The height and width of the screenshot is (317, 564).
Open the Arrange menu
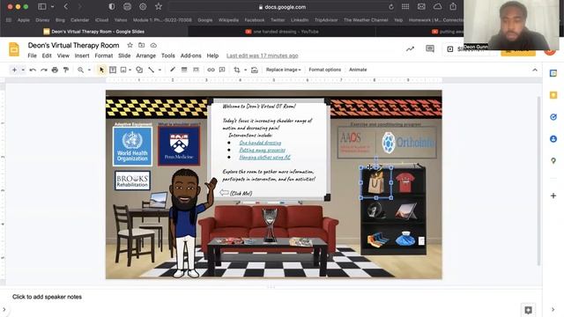point(145,55)
